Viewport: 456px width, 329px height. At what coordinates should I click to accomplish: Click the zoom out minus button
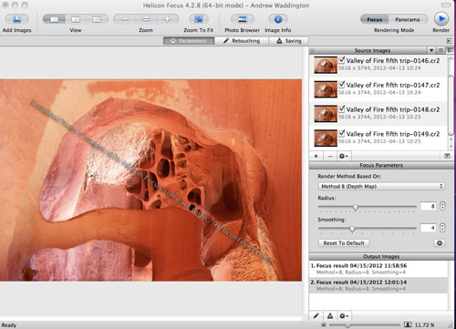tap(125, 19)
